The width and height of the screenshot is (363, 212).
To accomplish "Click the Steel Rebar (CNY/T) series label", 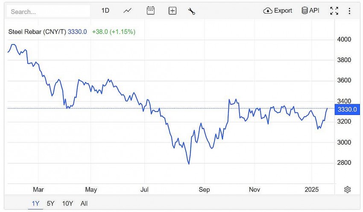I will point(38,32).
